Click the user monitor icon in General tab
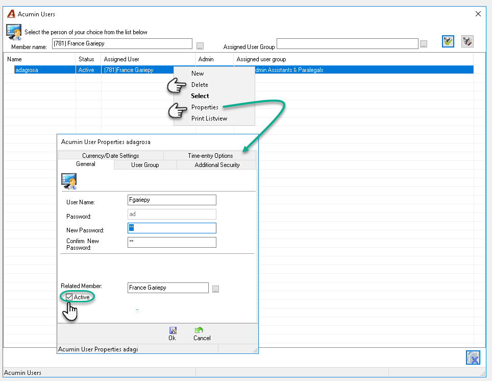The image size is (492, 381). [69, 181]
